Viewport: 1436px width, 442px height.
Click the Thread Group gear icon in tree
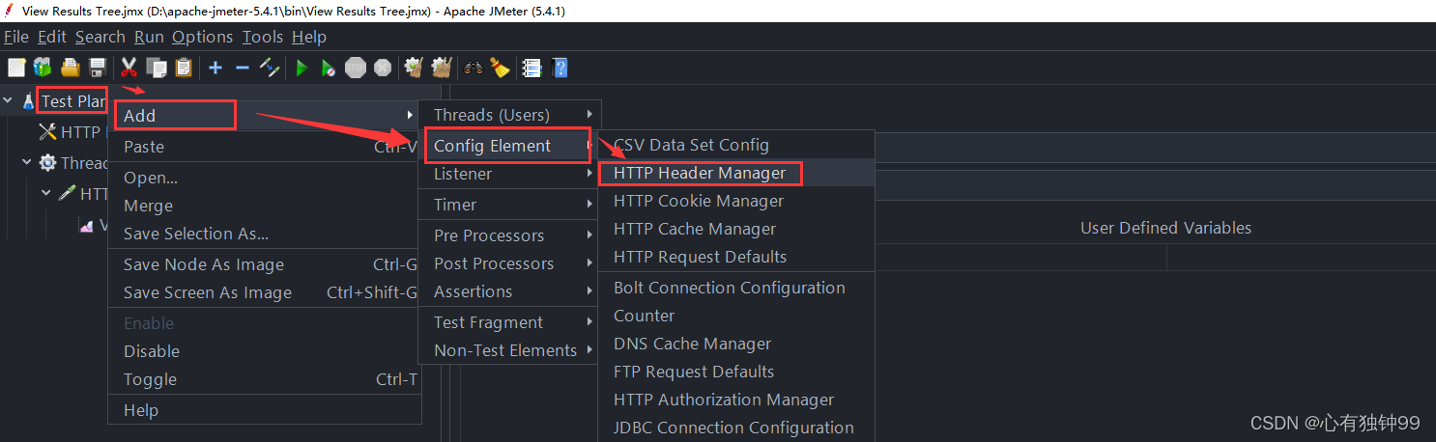pos(47,163)
